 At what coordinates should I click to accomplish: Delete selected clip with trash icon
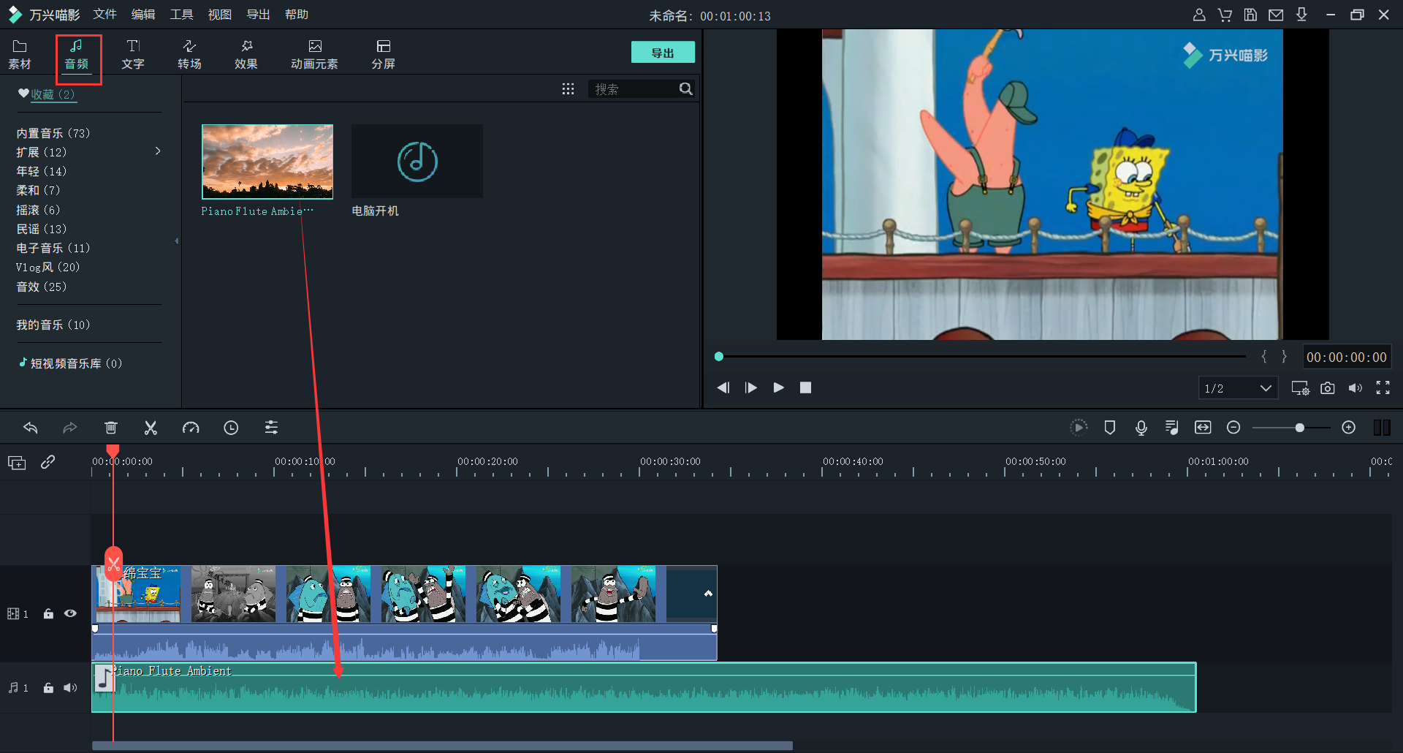pyautogui.click(x=111, y=428)
